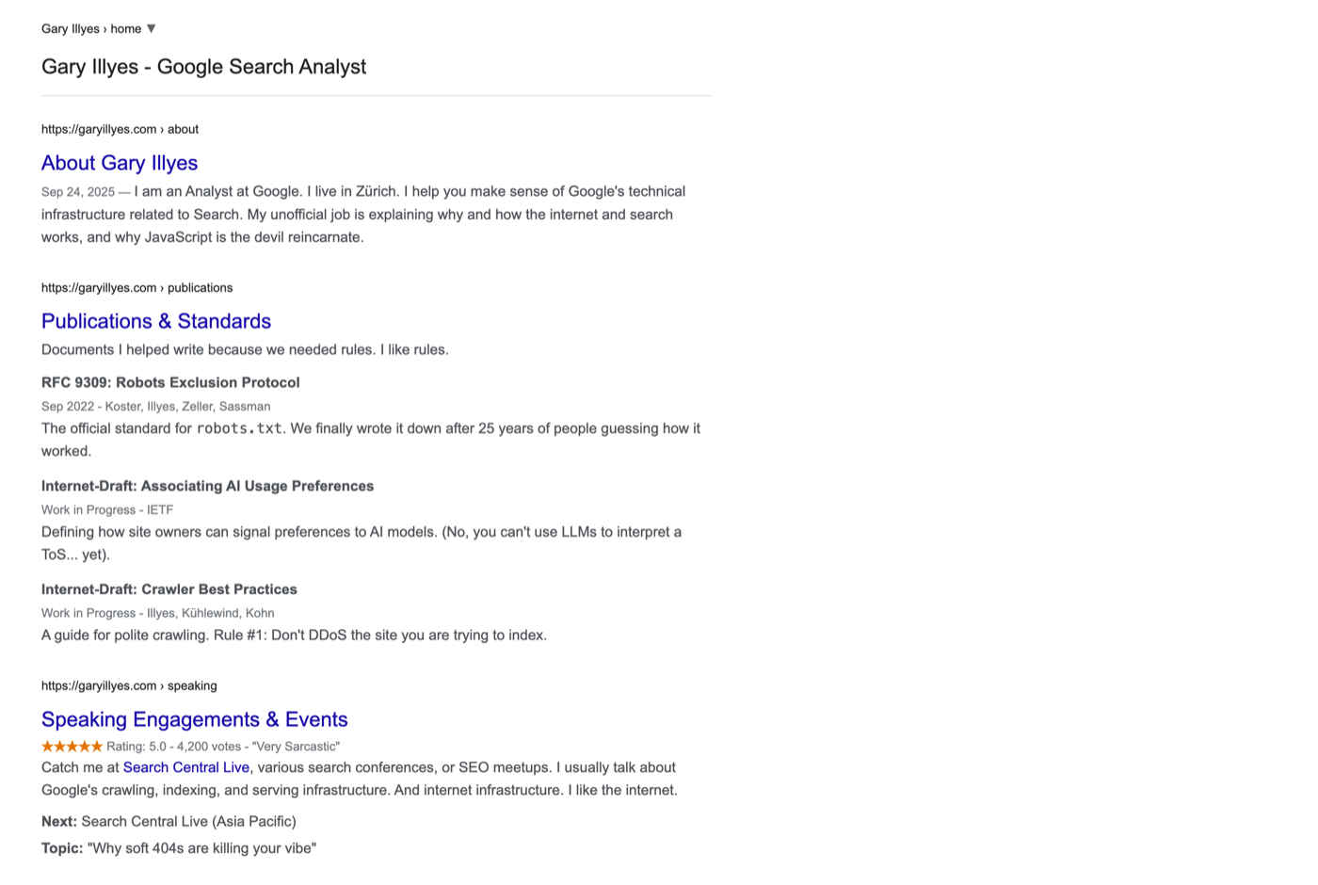This screenshot has width=1318, height=885.
Task: Click the Topic soft 404s line
Action: click(x=179, y=848)
